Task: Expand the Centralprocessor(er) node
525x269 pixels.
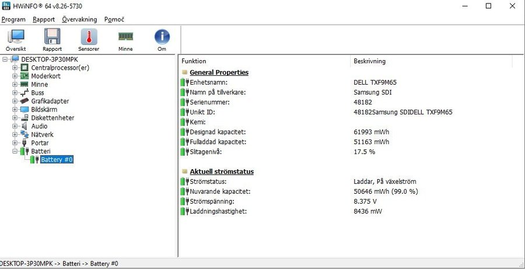Action: tap(15, 68)
